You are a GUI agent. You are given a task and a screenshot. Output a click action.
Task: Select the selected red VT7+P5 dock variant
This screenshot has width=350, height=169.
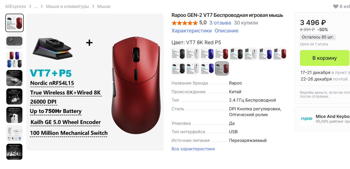[x=222, y=68]
